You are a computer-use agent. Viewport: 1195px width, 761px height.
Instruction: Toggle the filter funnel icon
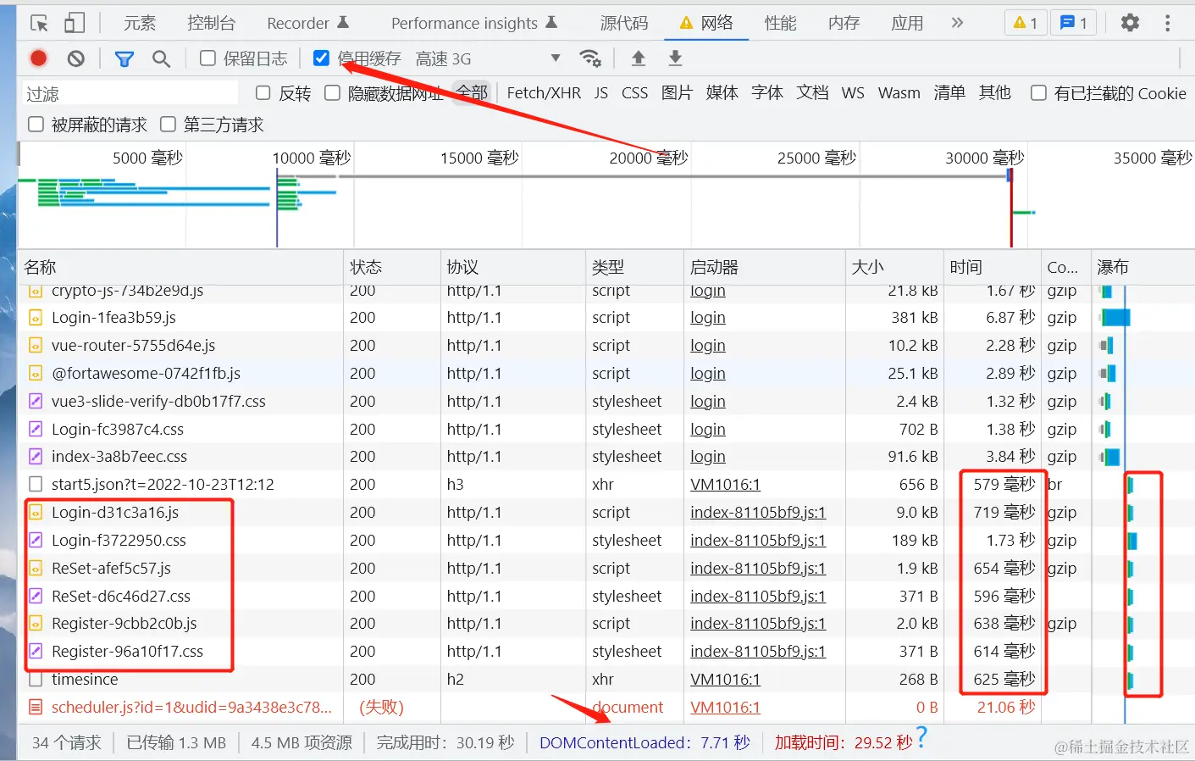pyautogui.click(x=124, y=58)
